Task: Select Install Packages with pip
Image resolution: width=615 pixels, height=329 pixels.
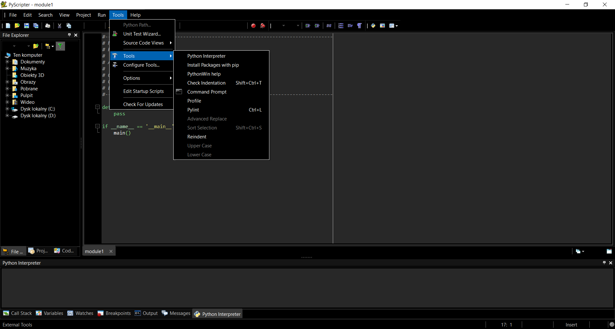Action: [x=213, y=65]
